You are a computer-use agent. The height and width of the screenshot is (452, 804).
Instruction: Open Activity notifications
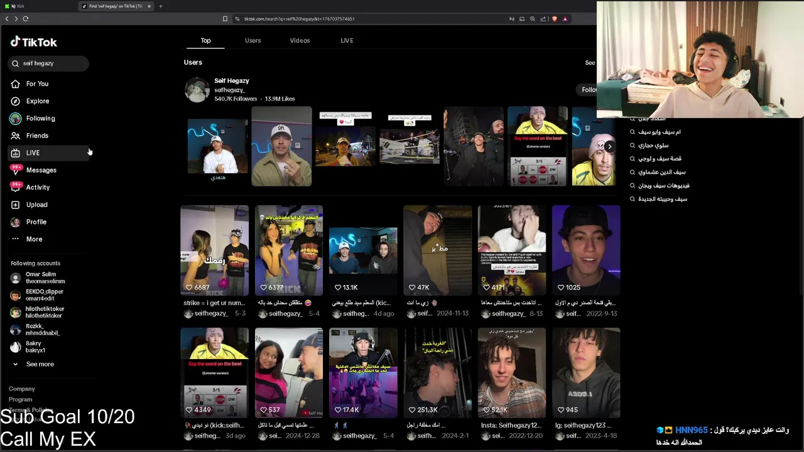tap(38, 187)
